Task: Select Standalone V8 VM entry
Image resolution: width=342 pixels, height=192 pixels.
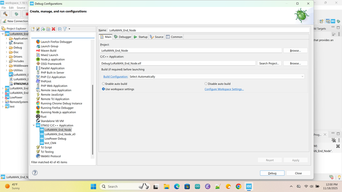Action: [x=52, y=121]
